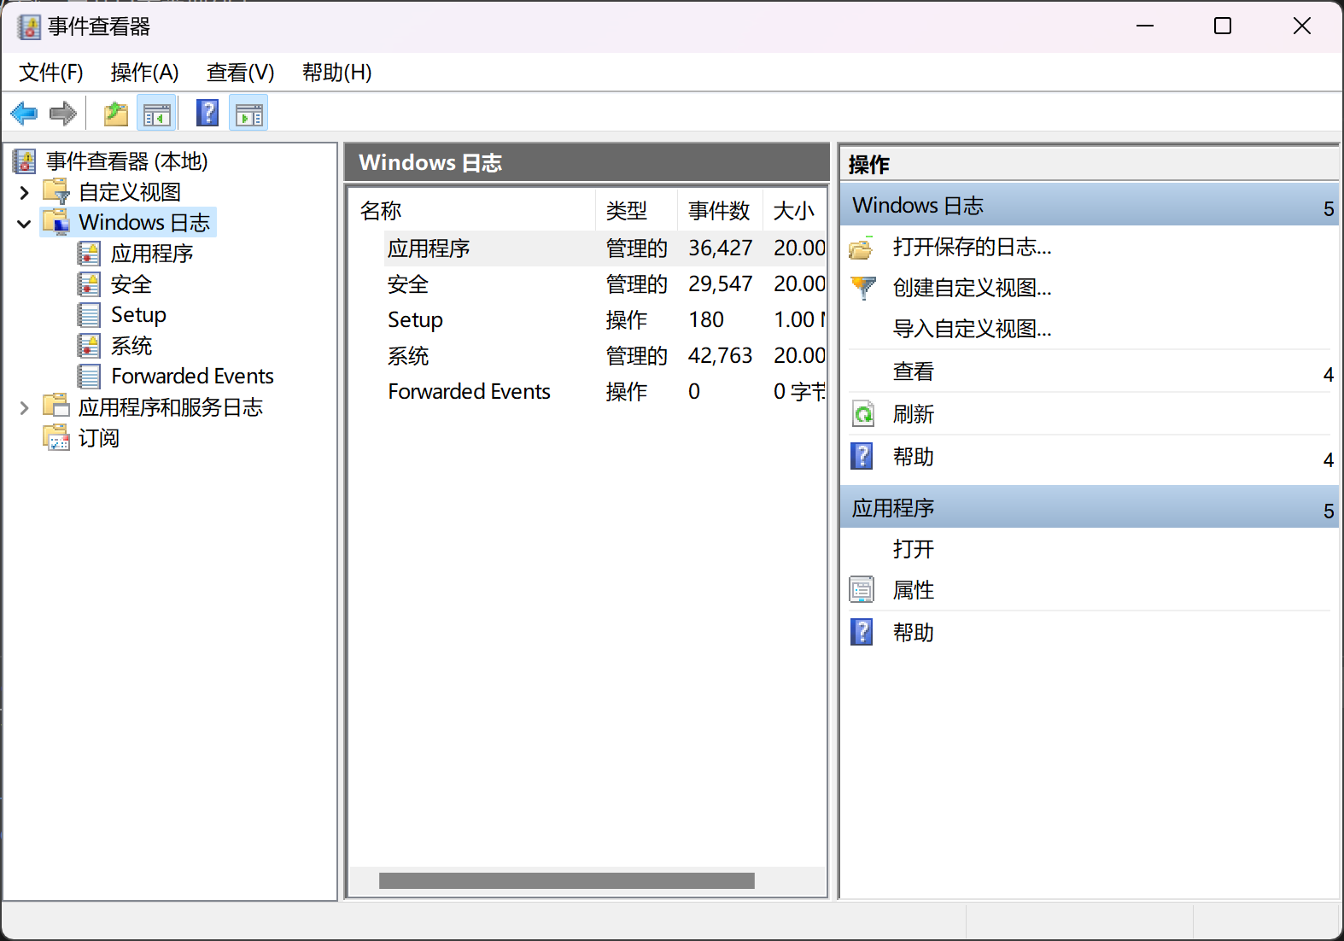
Task: Click the toolbar Help question mark icon
Action: click(x=207, y=113)
